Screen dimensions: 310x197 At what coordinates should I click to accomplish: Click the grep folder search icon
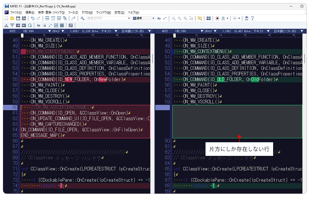click(200, 19)
